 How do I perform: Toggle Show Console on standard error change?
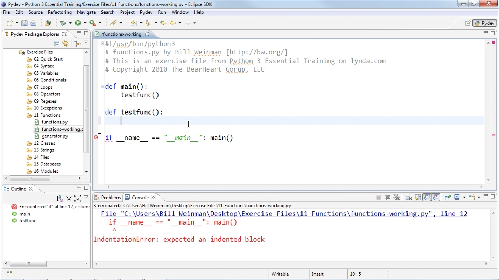(x=436, y=198)
